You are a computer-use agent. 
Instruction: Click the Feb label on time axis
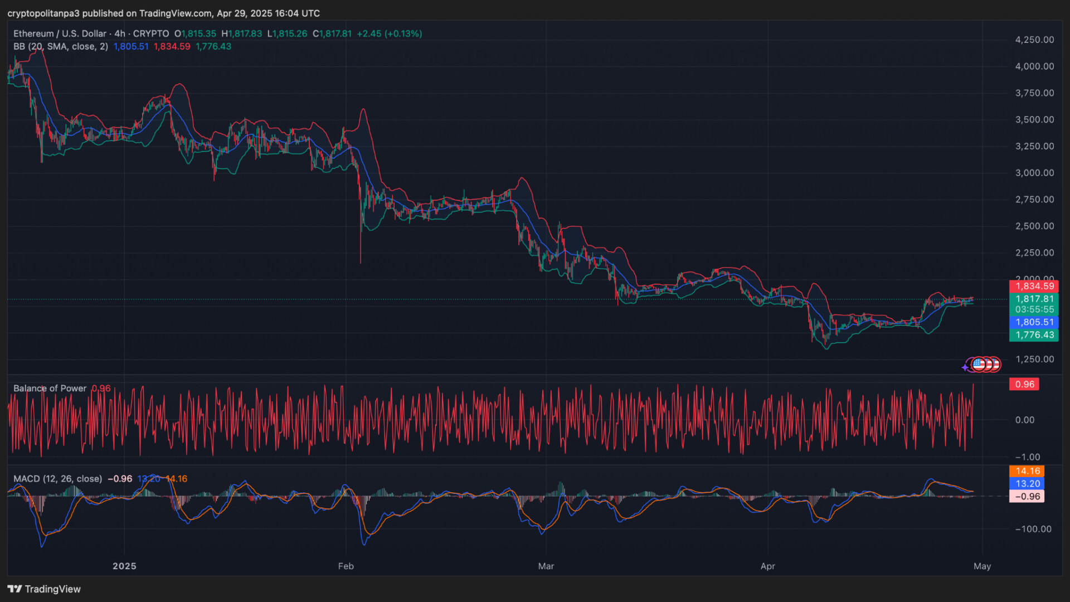click(x=346, y=566)
